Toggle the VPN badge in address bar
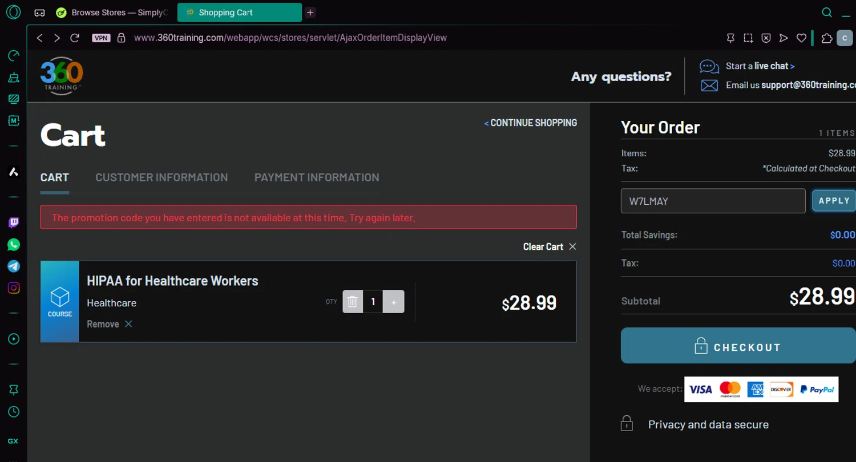This screenshot has width=856, height=462. [101, 38]
